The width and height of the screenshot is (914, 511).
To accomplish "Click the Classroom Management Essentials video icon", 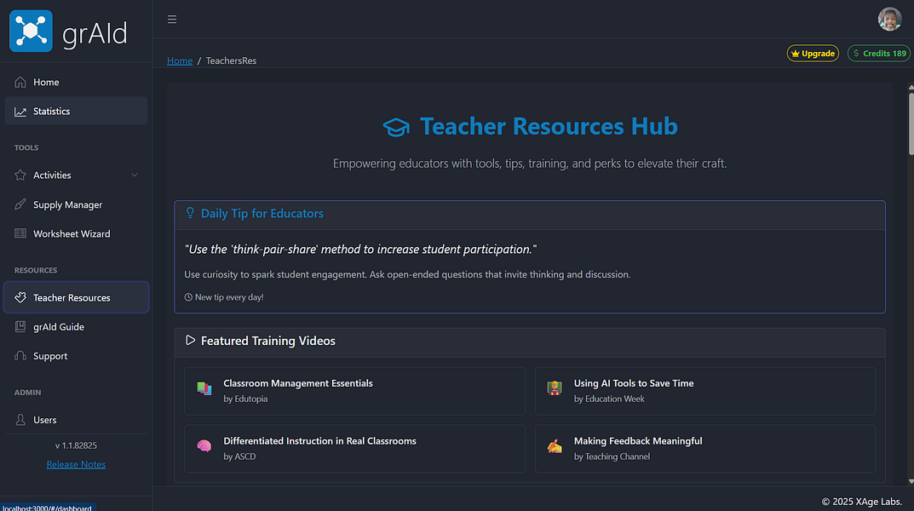I will click(x=204, y=388).
